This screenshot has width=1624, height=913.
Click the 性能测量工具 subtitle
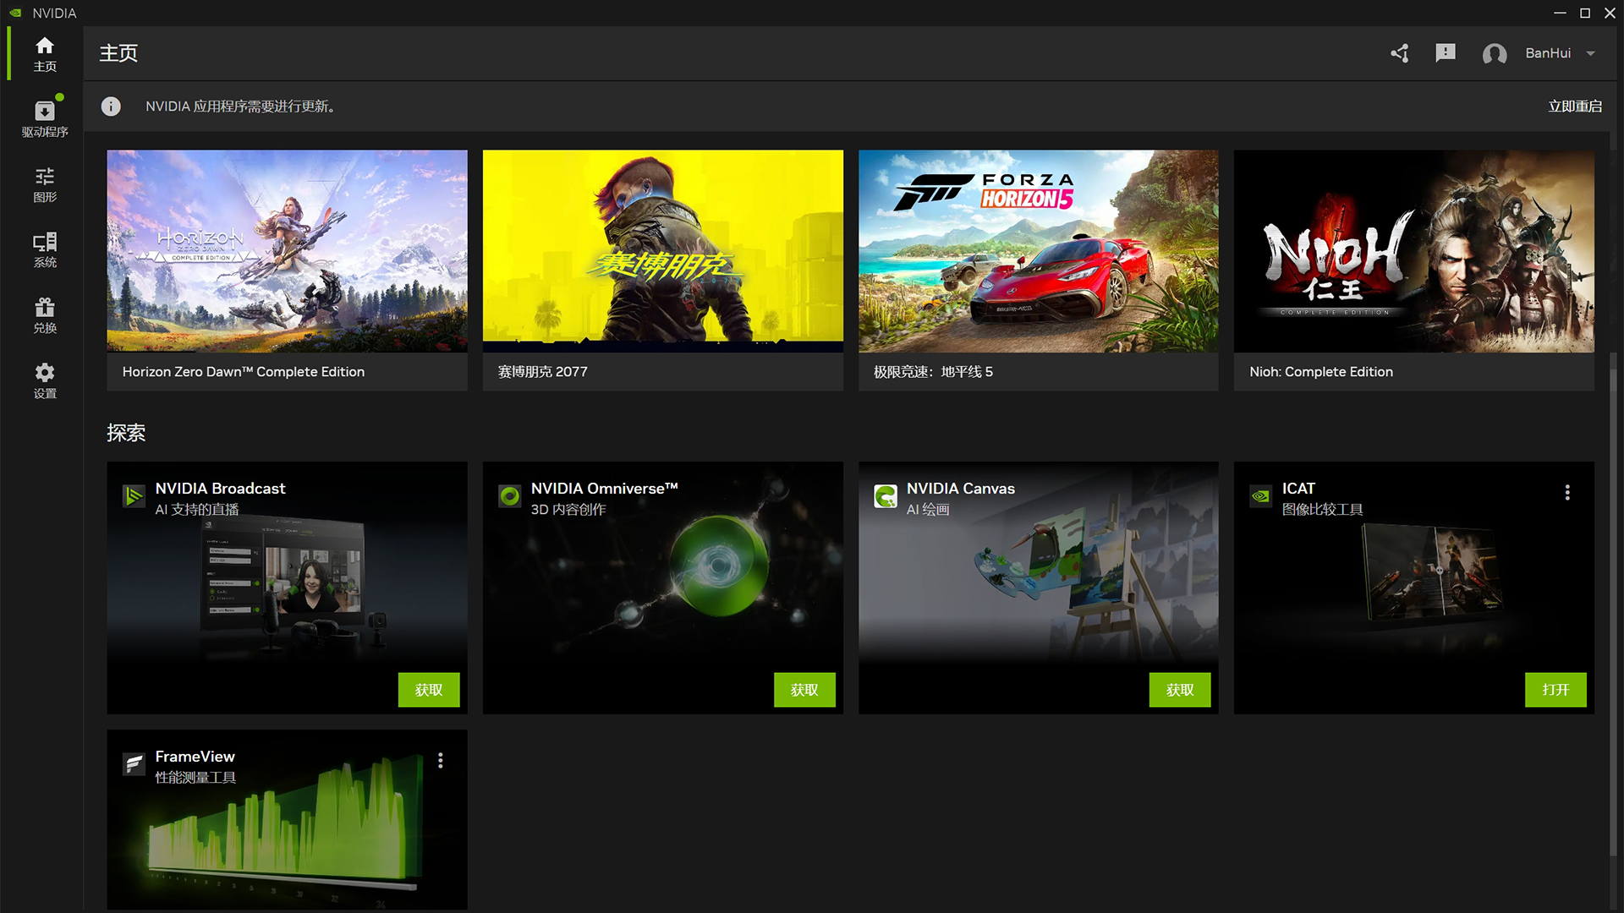pos(195,778)
